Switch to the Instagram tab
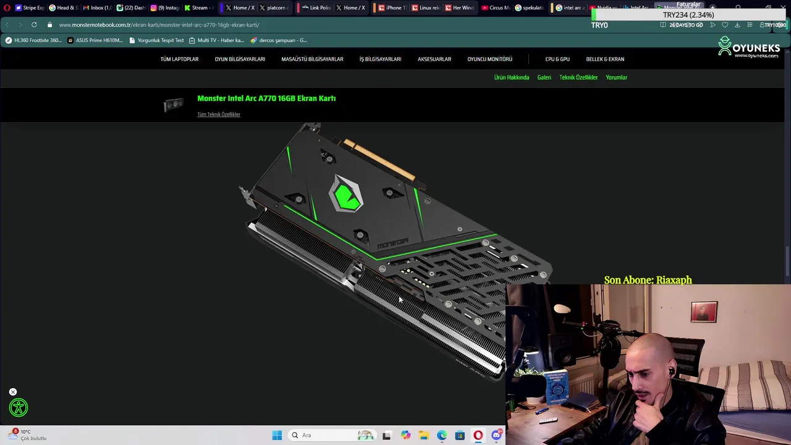The width and height of the screenshot is (791, 445). coord(164,7)
